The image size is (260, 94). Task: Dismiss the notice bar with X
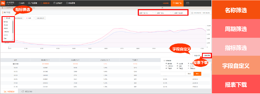[x=162, y=8]
